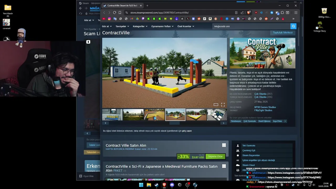This screenshot has height=189, width=336.
Task: Expand the Özel Kısımlar dropdown
Action: click(186, 26)
